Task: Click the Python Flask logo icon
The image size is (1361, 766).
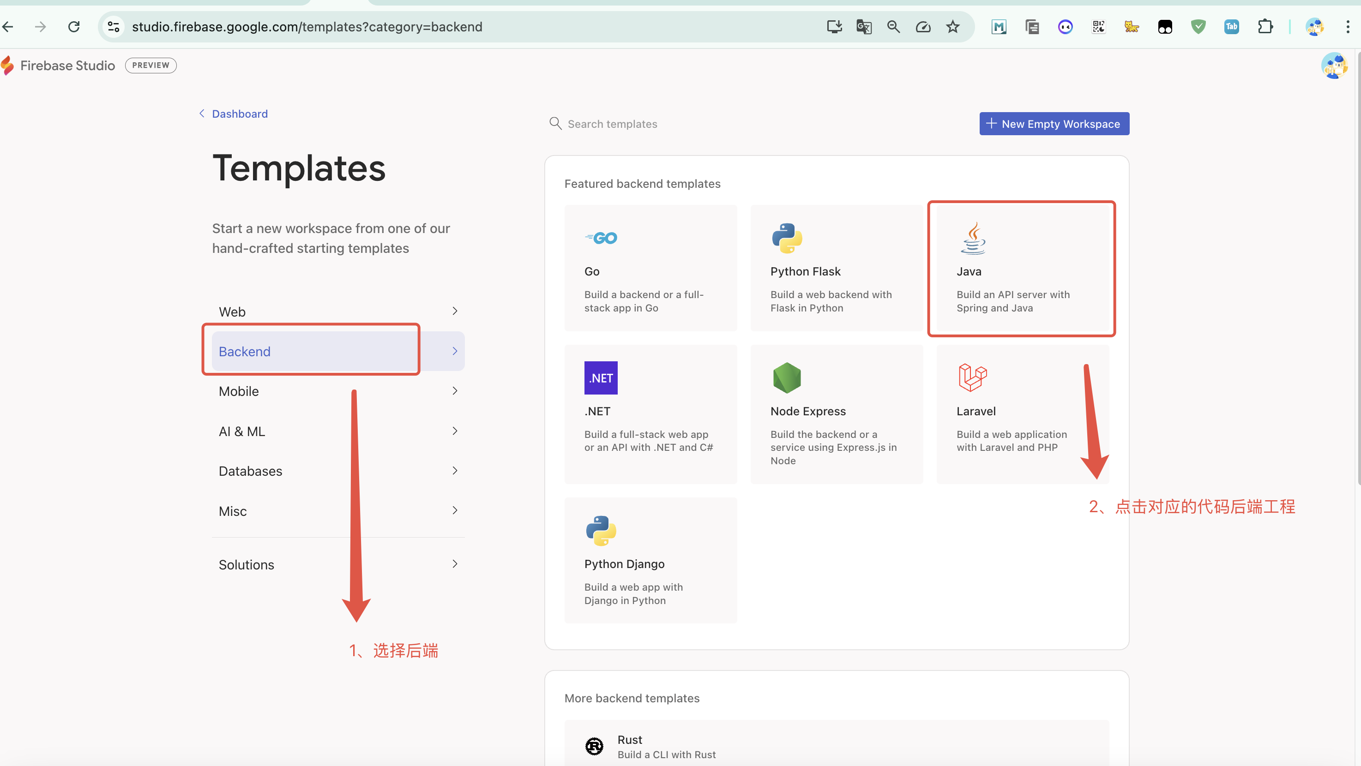Action: pos(787,238)
